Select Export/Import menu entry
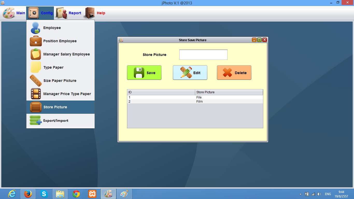The image size is (354, 199). point(60,120)
